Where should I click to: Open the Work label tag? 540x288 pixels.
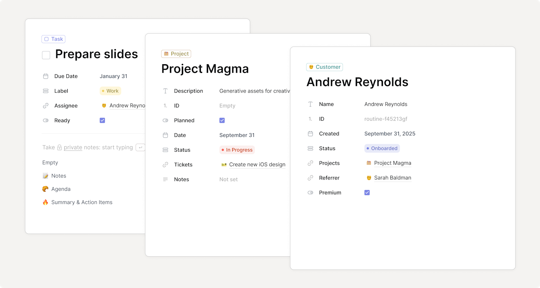[x=110, y=91]
